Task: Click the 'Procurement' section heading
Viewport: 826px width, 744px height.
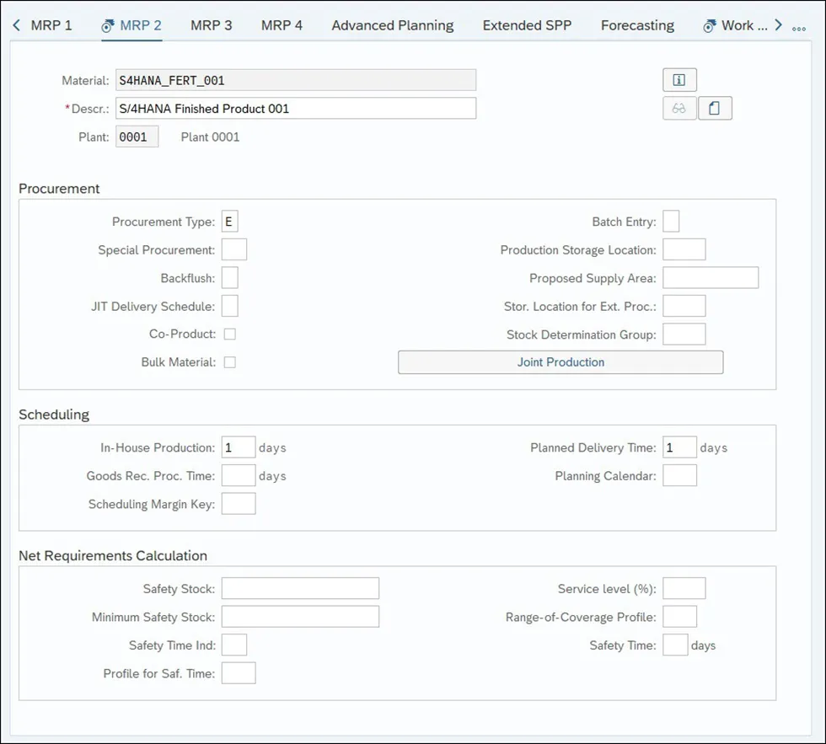Action: tap(59, 189)
